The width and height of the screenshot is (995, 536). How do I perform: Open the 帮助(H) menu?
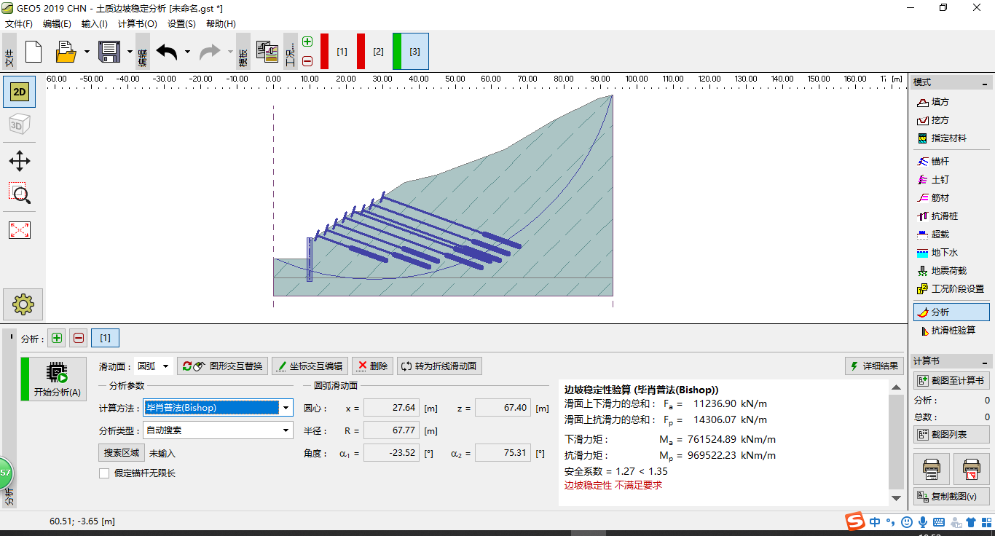click(x=221, y=24)
